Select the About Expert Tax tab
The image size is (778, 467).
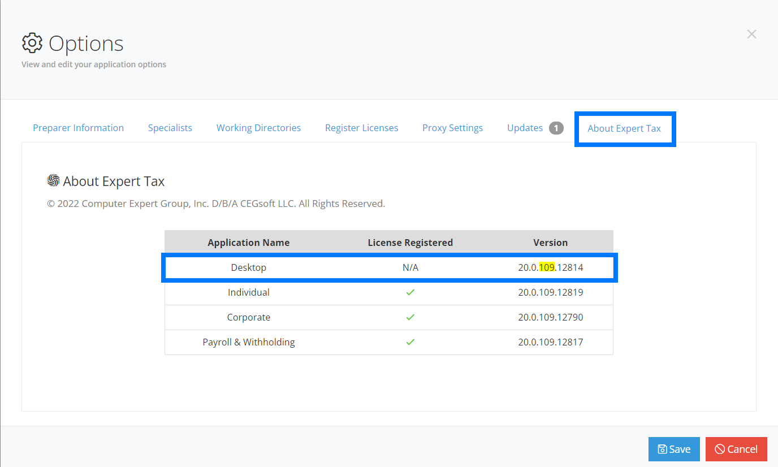point(624,128)
